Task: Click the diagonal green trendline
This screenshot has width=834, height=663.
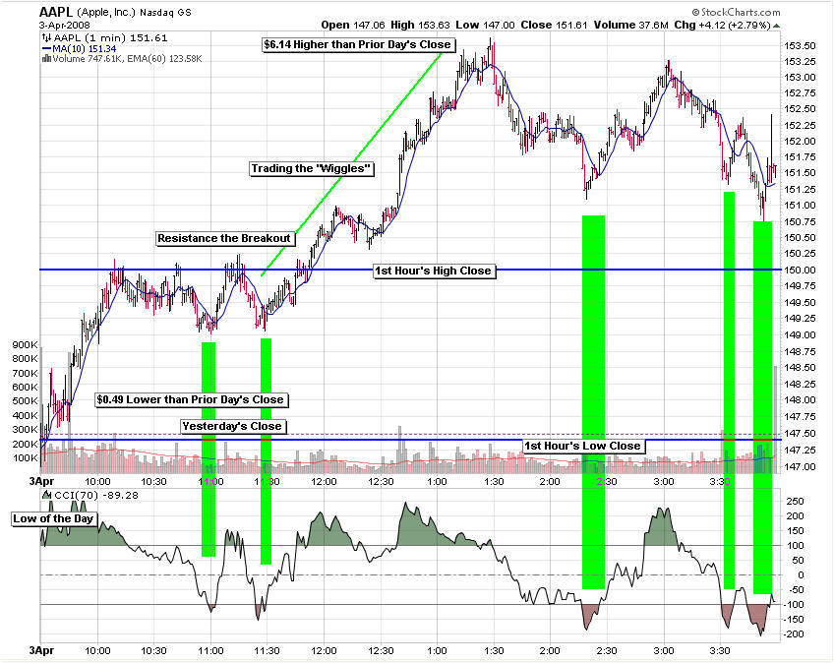Action: point(351,164)
